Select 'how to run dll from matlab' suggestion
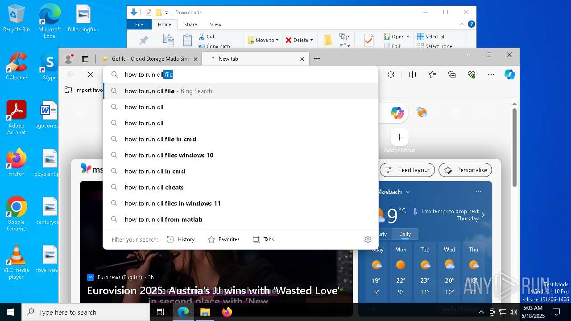This screenshot has width=571, height=321. pos(240,219)
